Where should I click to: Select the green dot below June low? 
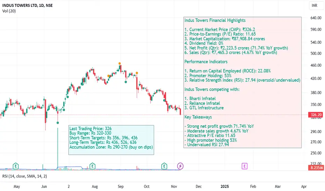pyautogui.click(x=58, y=123)
